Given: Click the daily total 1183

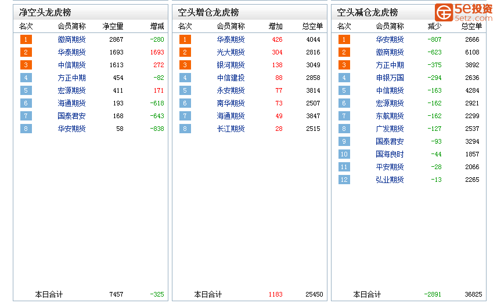Looking at the screenshot, I should click(276, 294).
